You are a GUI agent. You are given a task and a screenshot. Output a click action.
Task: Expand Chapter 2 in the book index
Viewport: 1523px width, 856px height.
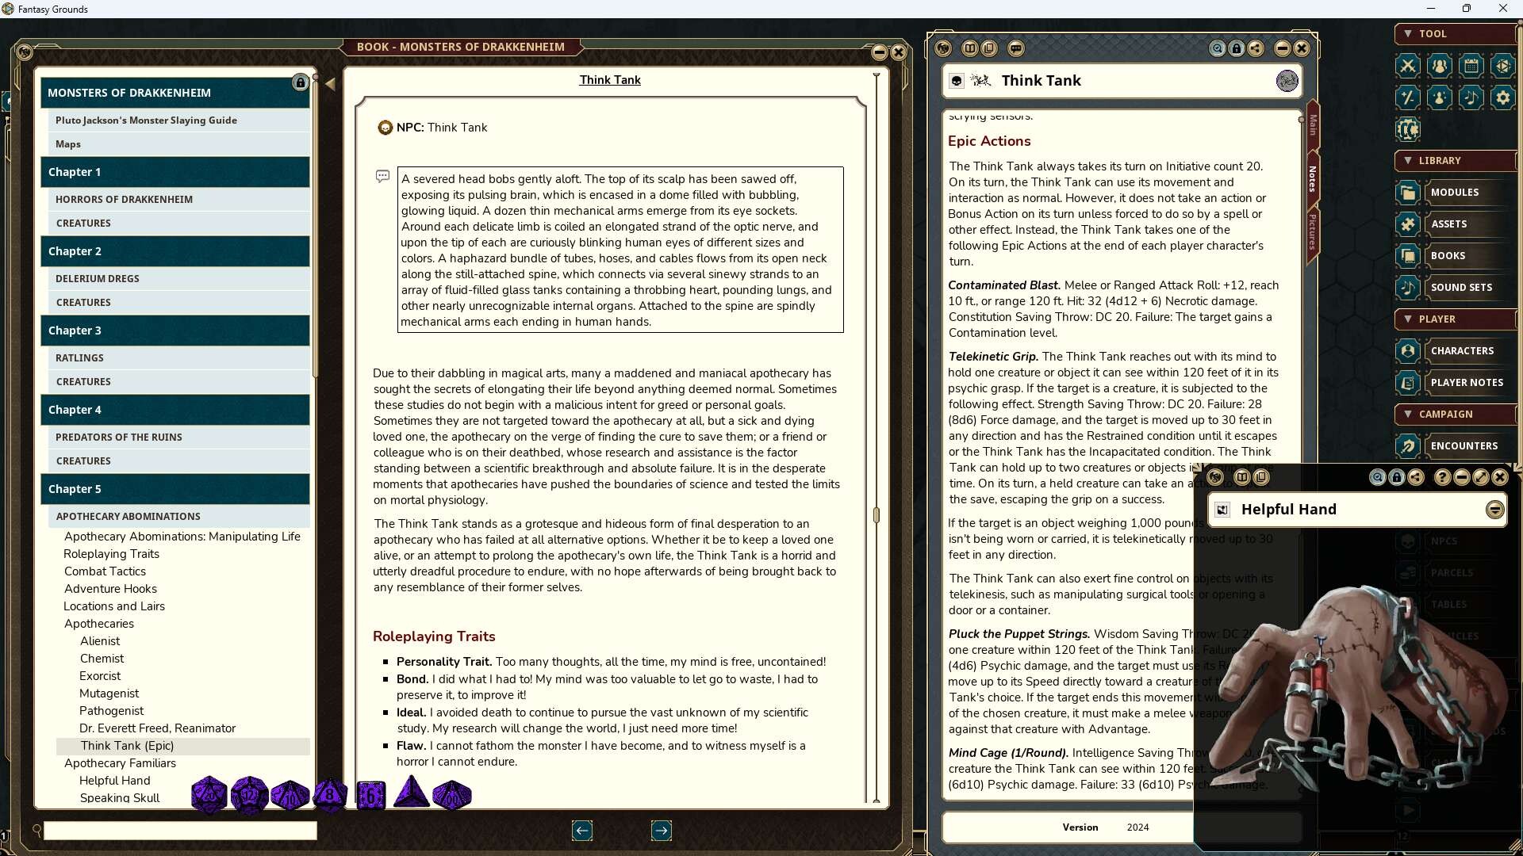pos(175,251)
